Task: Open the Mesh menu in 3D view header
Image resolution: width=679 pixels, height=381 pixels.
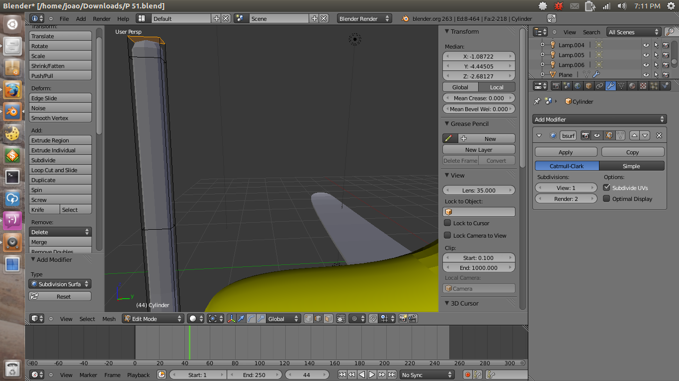Action: [109, 318]
